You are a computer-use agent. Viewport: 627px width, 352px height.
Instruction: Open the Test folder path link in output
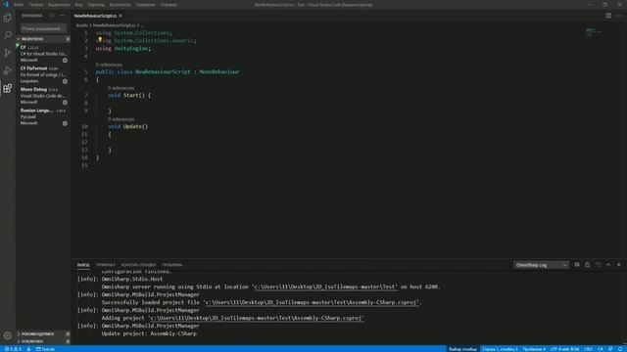tap(325, 286)
